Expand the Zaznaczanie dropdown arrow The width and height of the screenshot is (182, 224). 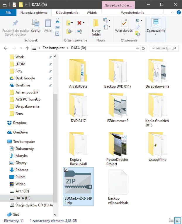tap(156, 34)
